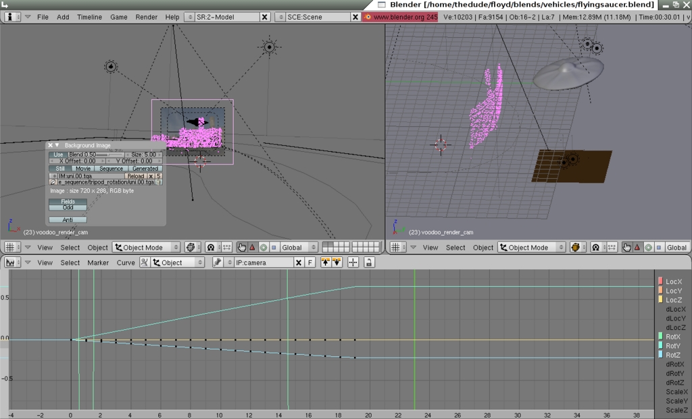Enable the Fields toggle
The width and height of the screenshot is (692, 419).
tap(68, 201)
